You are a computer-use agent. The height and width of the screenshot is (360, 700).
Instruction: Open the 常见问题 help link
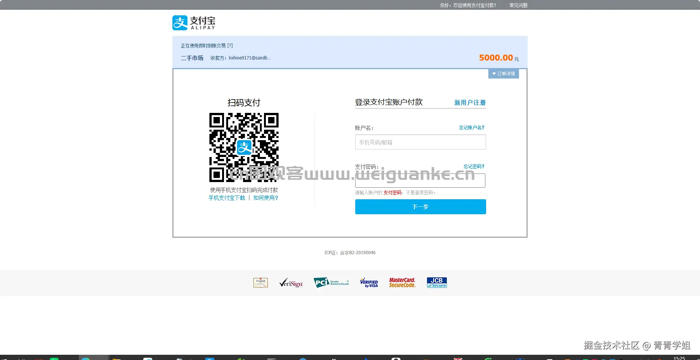pyautogui.click(x=518, y=5)
